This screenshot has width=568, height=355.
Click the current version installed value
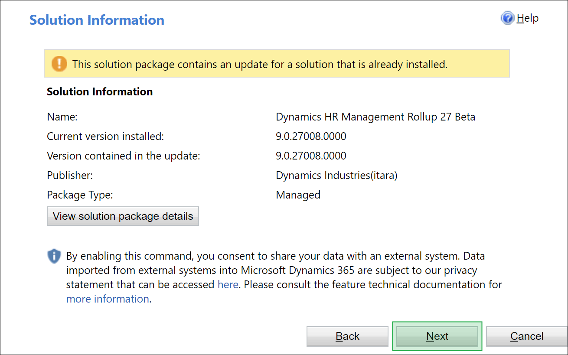311,137
